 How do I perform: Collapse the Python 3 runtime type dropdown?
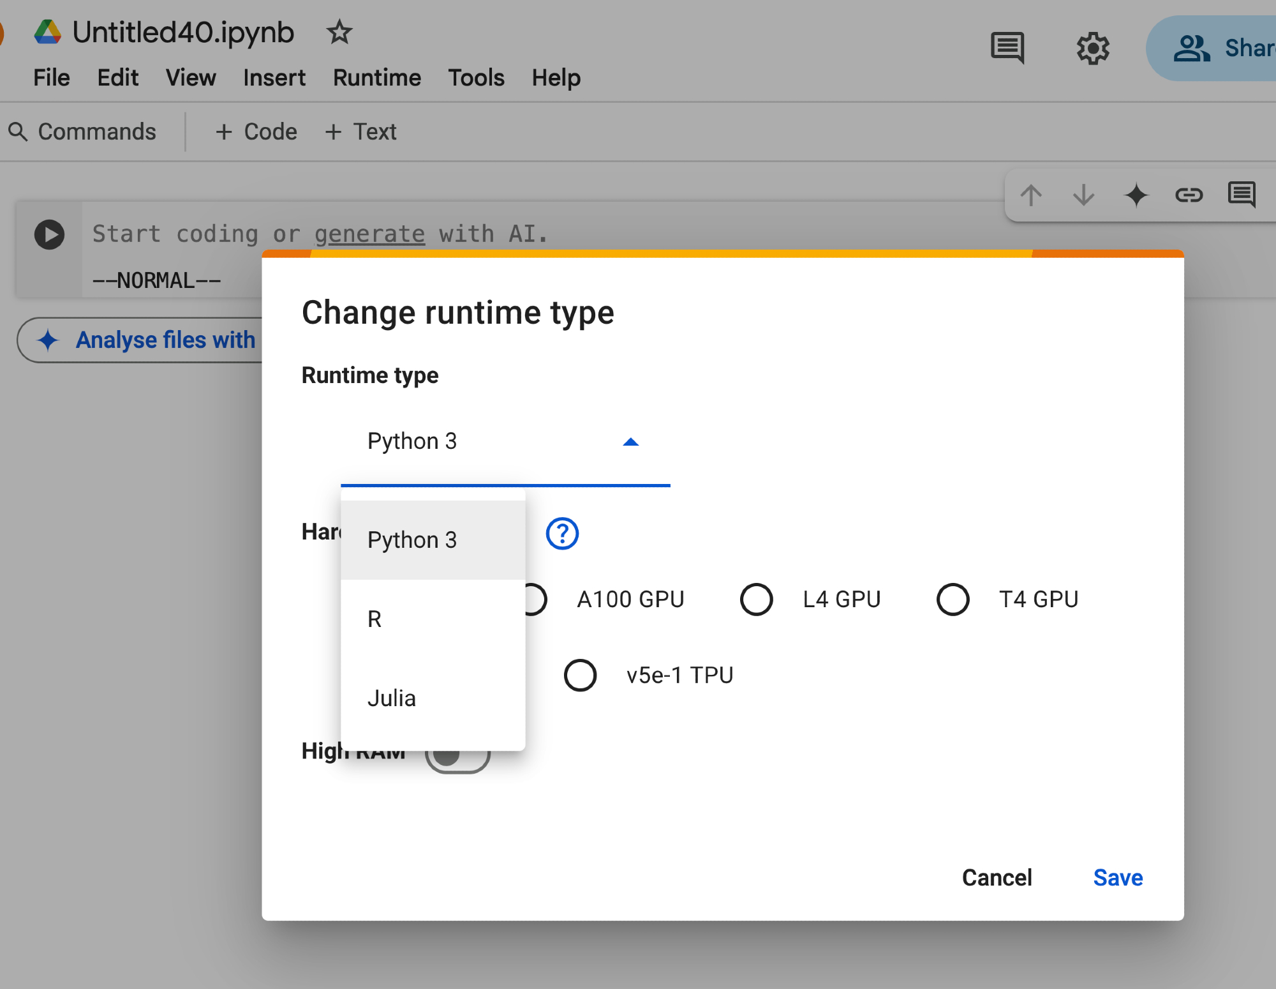click(630, 442)
